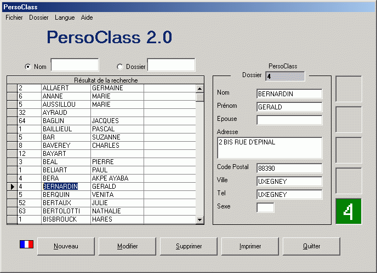Click the results list scroll up arrow
Image resolution: width=377 pixels, height=273 pixels.
199,89
